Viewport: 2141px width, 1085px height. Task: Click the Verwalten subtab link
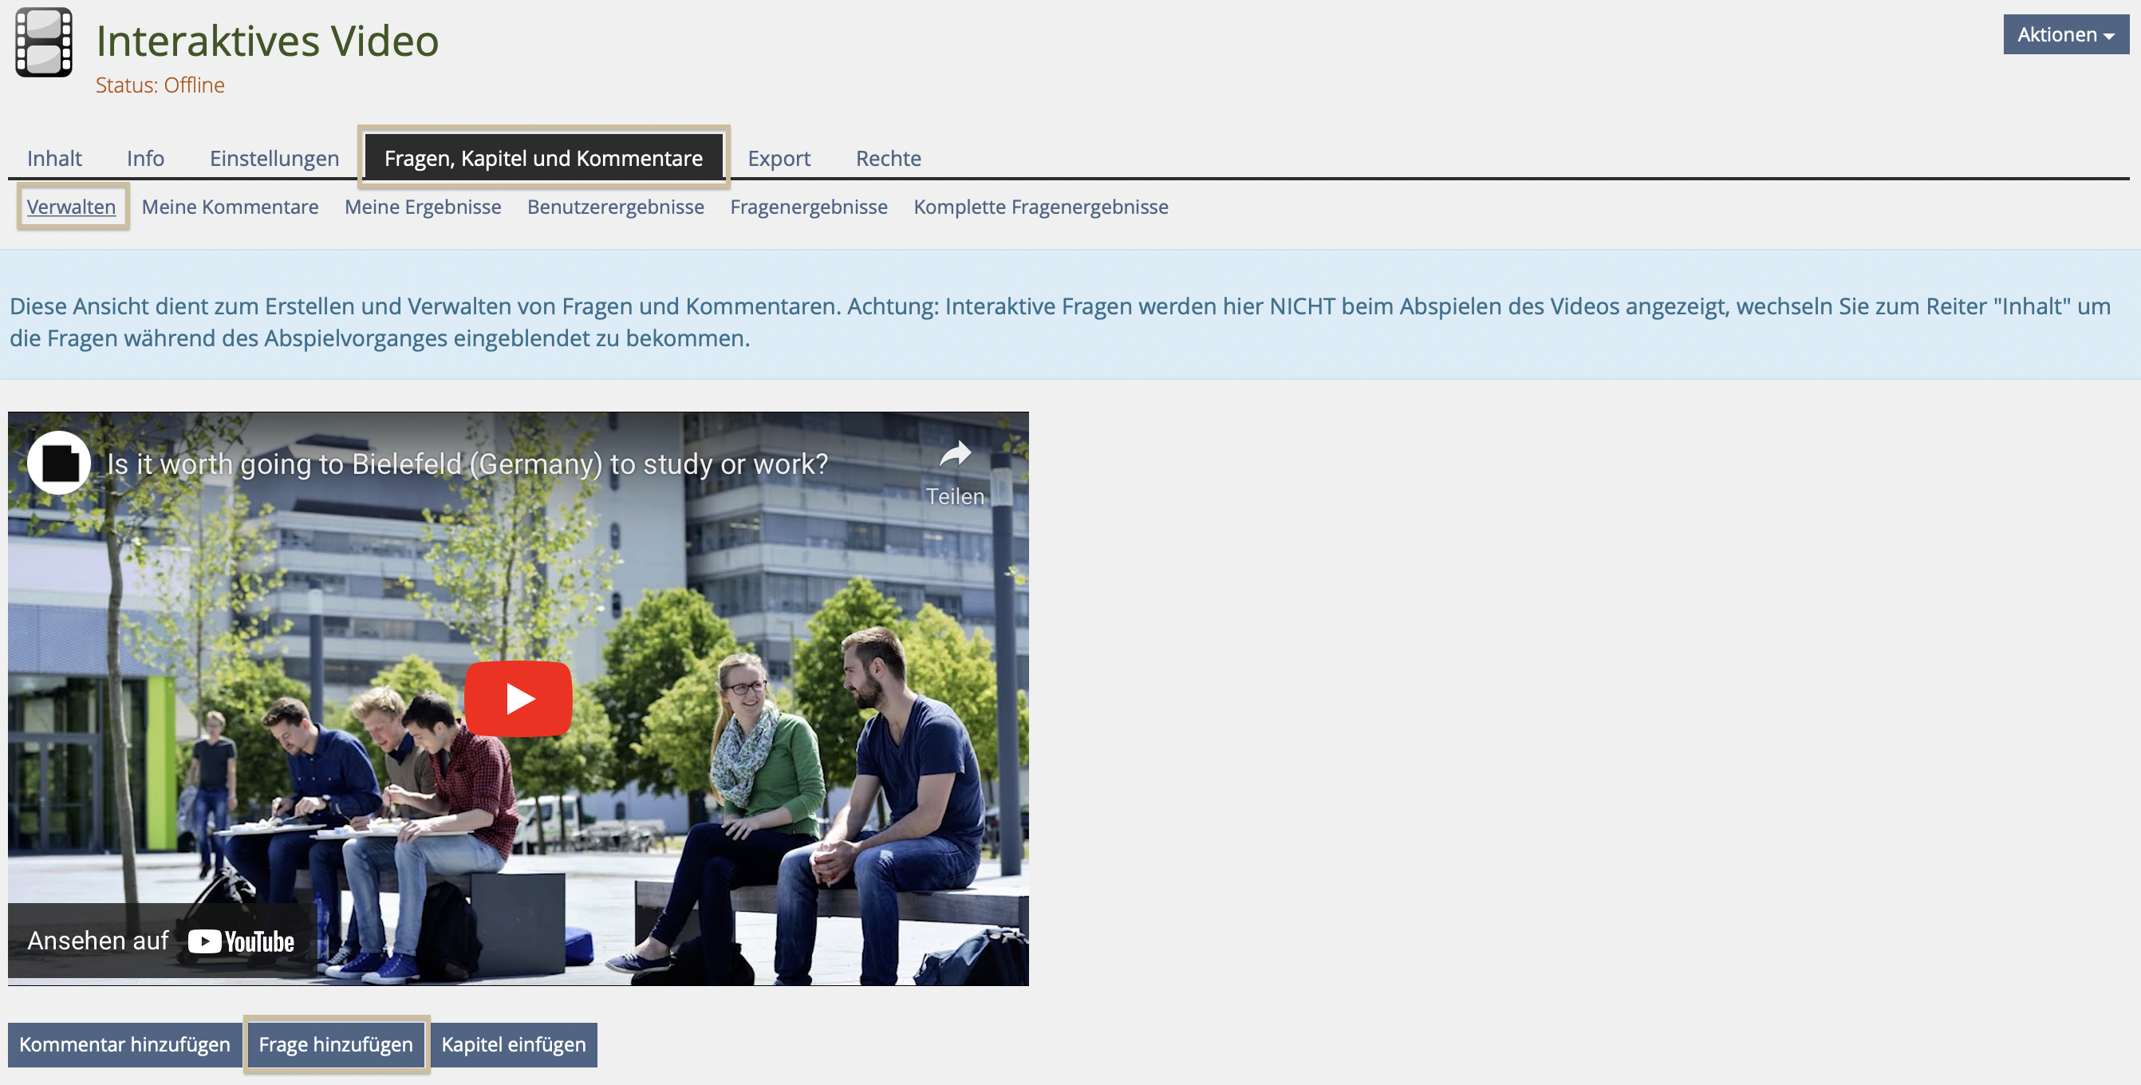(x=72, y=206)
